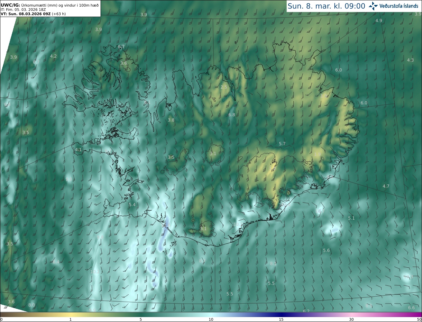Click the map value 5.6
Viewport: 422px width, 322px height.
pos(326,251)
